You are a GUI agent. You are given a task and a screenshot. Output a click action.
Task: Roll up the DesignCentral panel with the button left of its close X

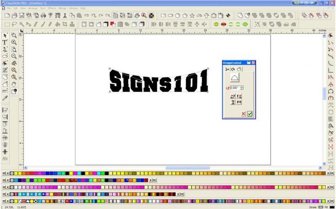[x=249, y=63]
